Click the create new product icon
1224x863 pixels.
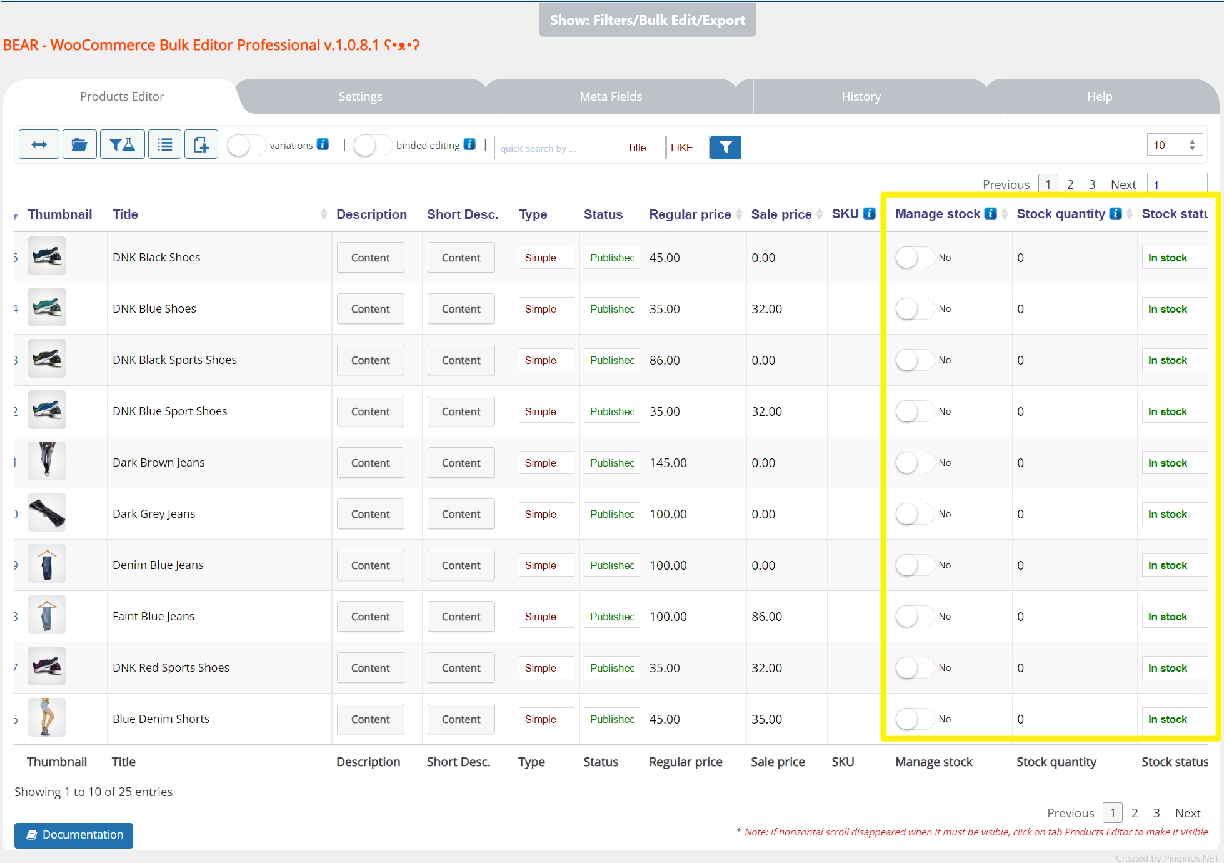click(x=201, y=144)
